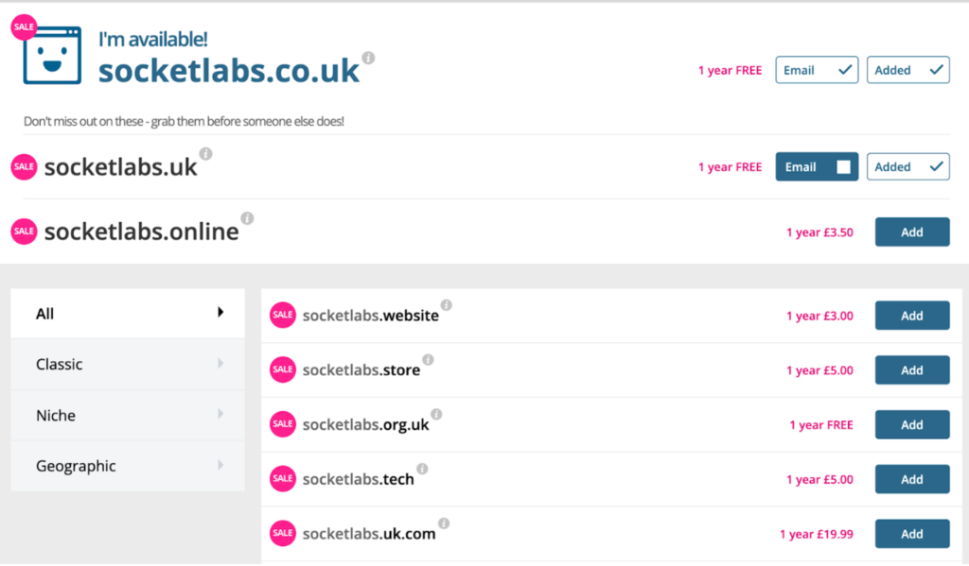Viewport: 969px width, 566px height.
Task: Toggle Added state for socketlabs.co.uk
Action: (x=907, y=70)
